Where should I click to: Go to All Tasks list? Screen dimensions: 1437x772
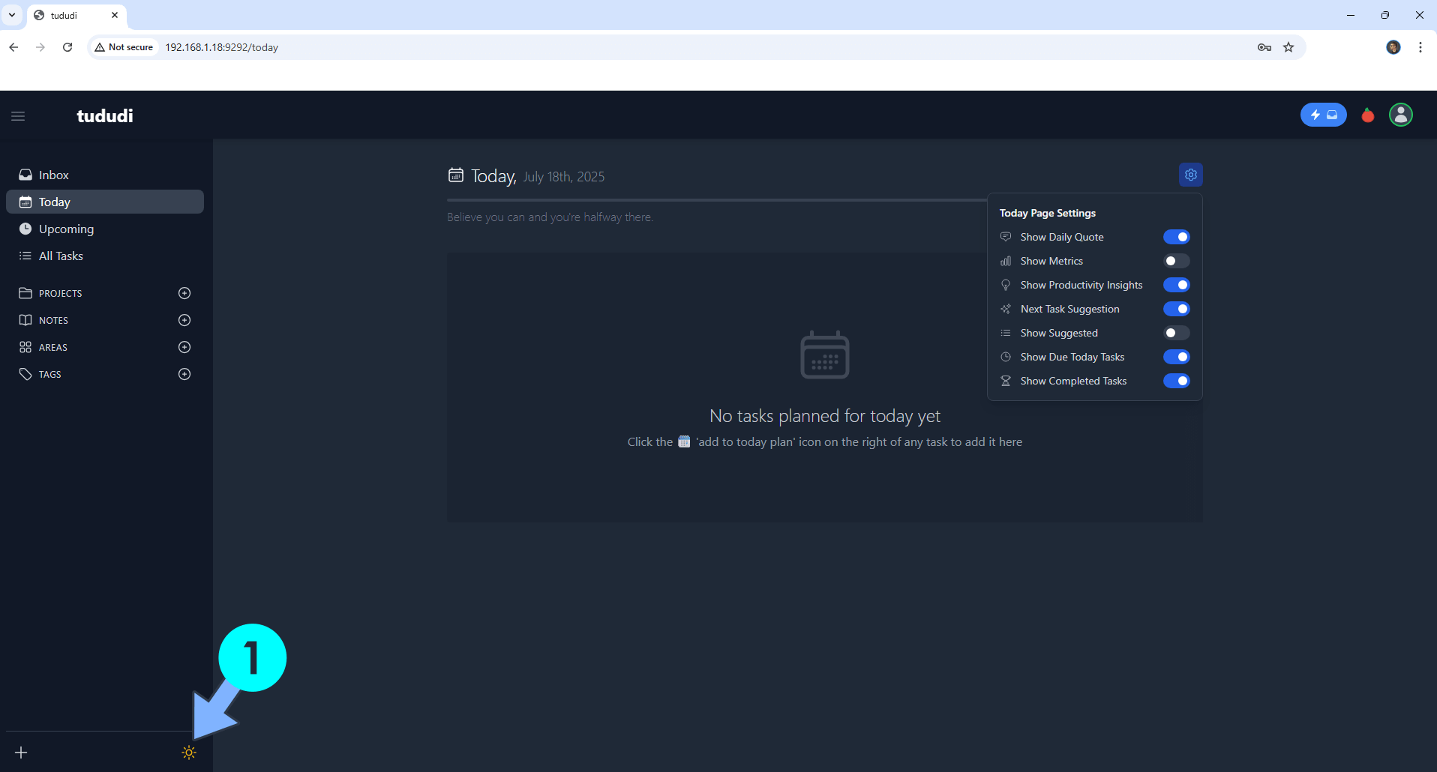(105, 256)
